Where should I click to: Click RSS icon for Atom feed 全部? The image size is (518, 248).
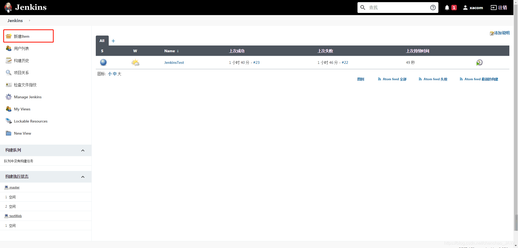pyautogui.click(x=380, y=79)
